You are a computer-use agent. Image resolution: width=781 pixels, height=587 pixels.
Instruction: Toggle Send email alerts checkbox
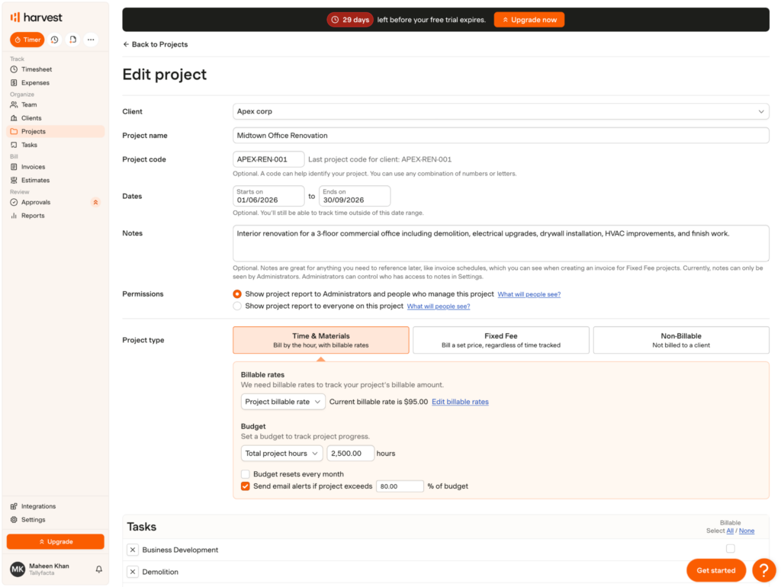pyautogui.click(x=245, y=486)
